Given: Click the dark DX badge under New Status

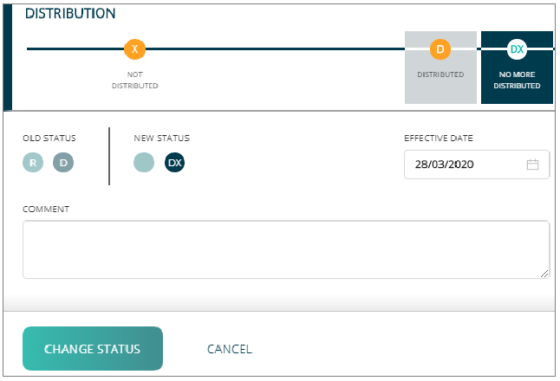Looking at the screenshot, I should [x=174, y=163].
